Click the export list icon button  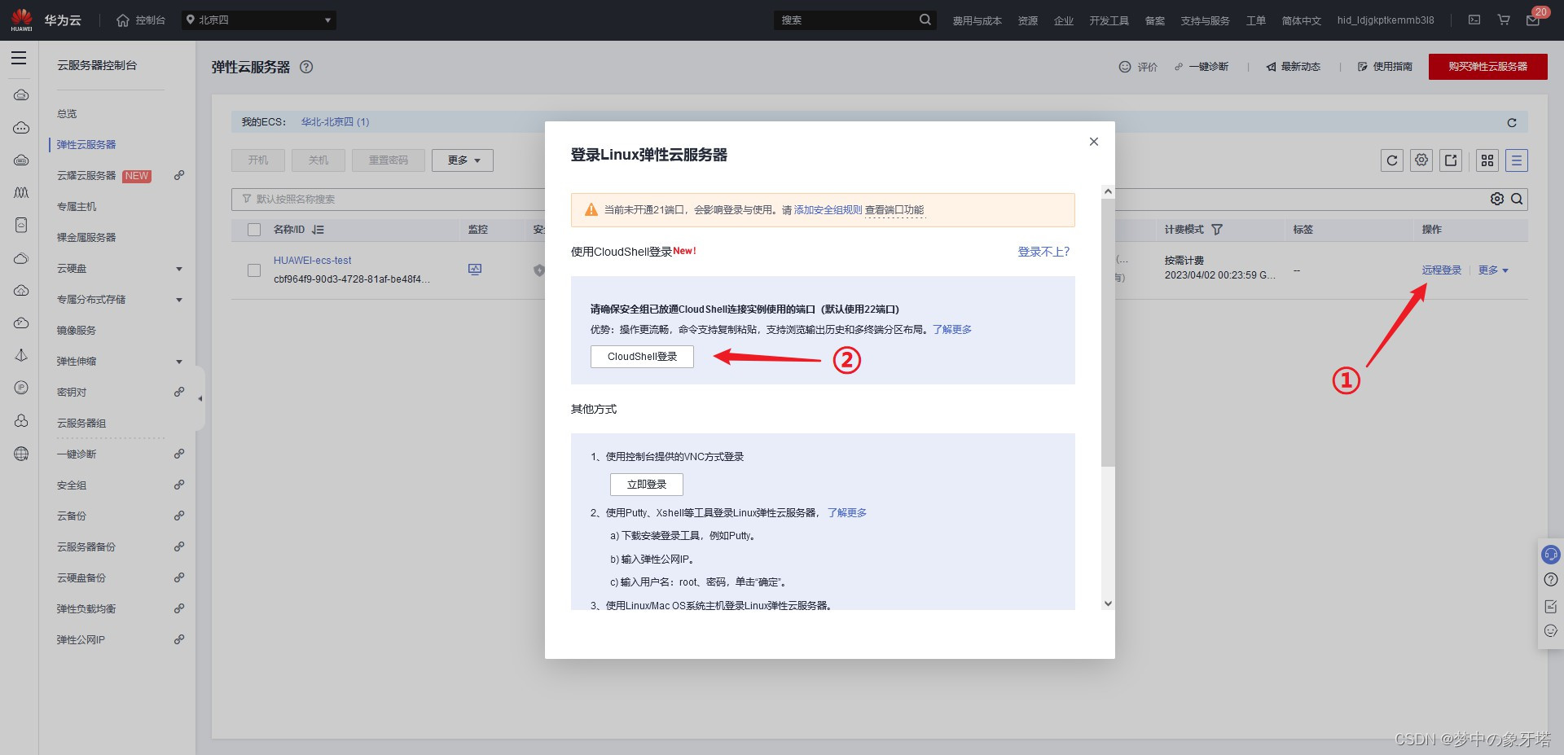coord(1451,160)
